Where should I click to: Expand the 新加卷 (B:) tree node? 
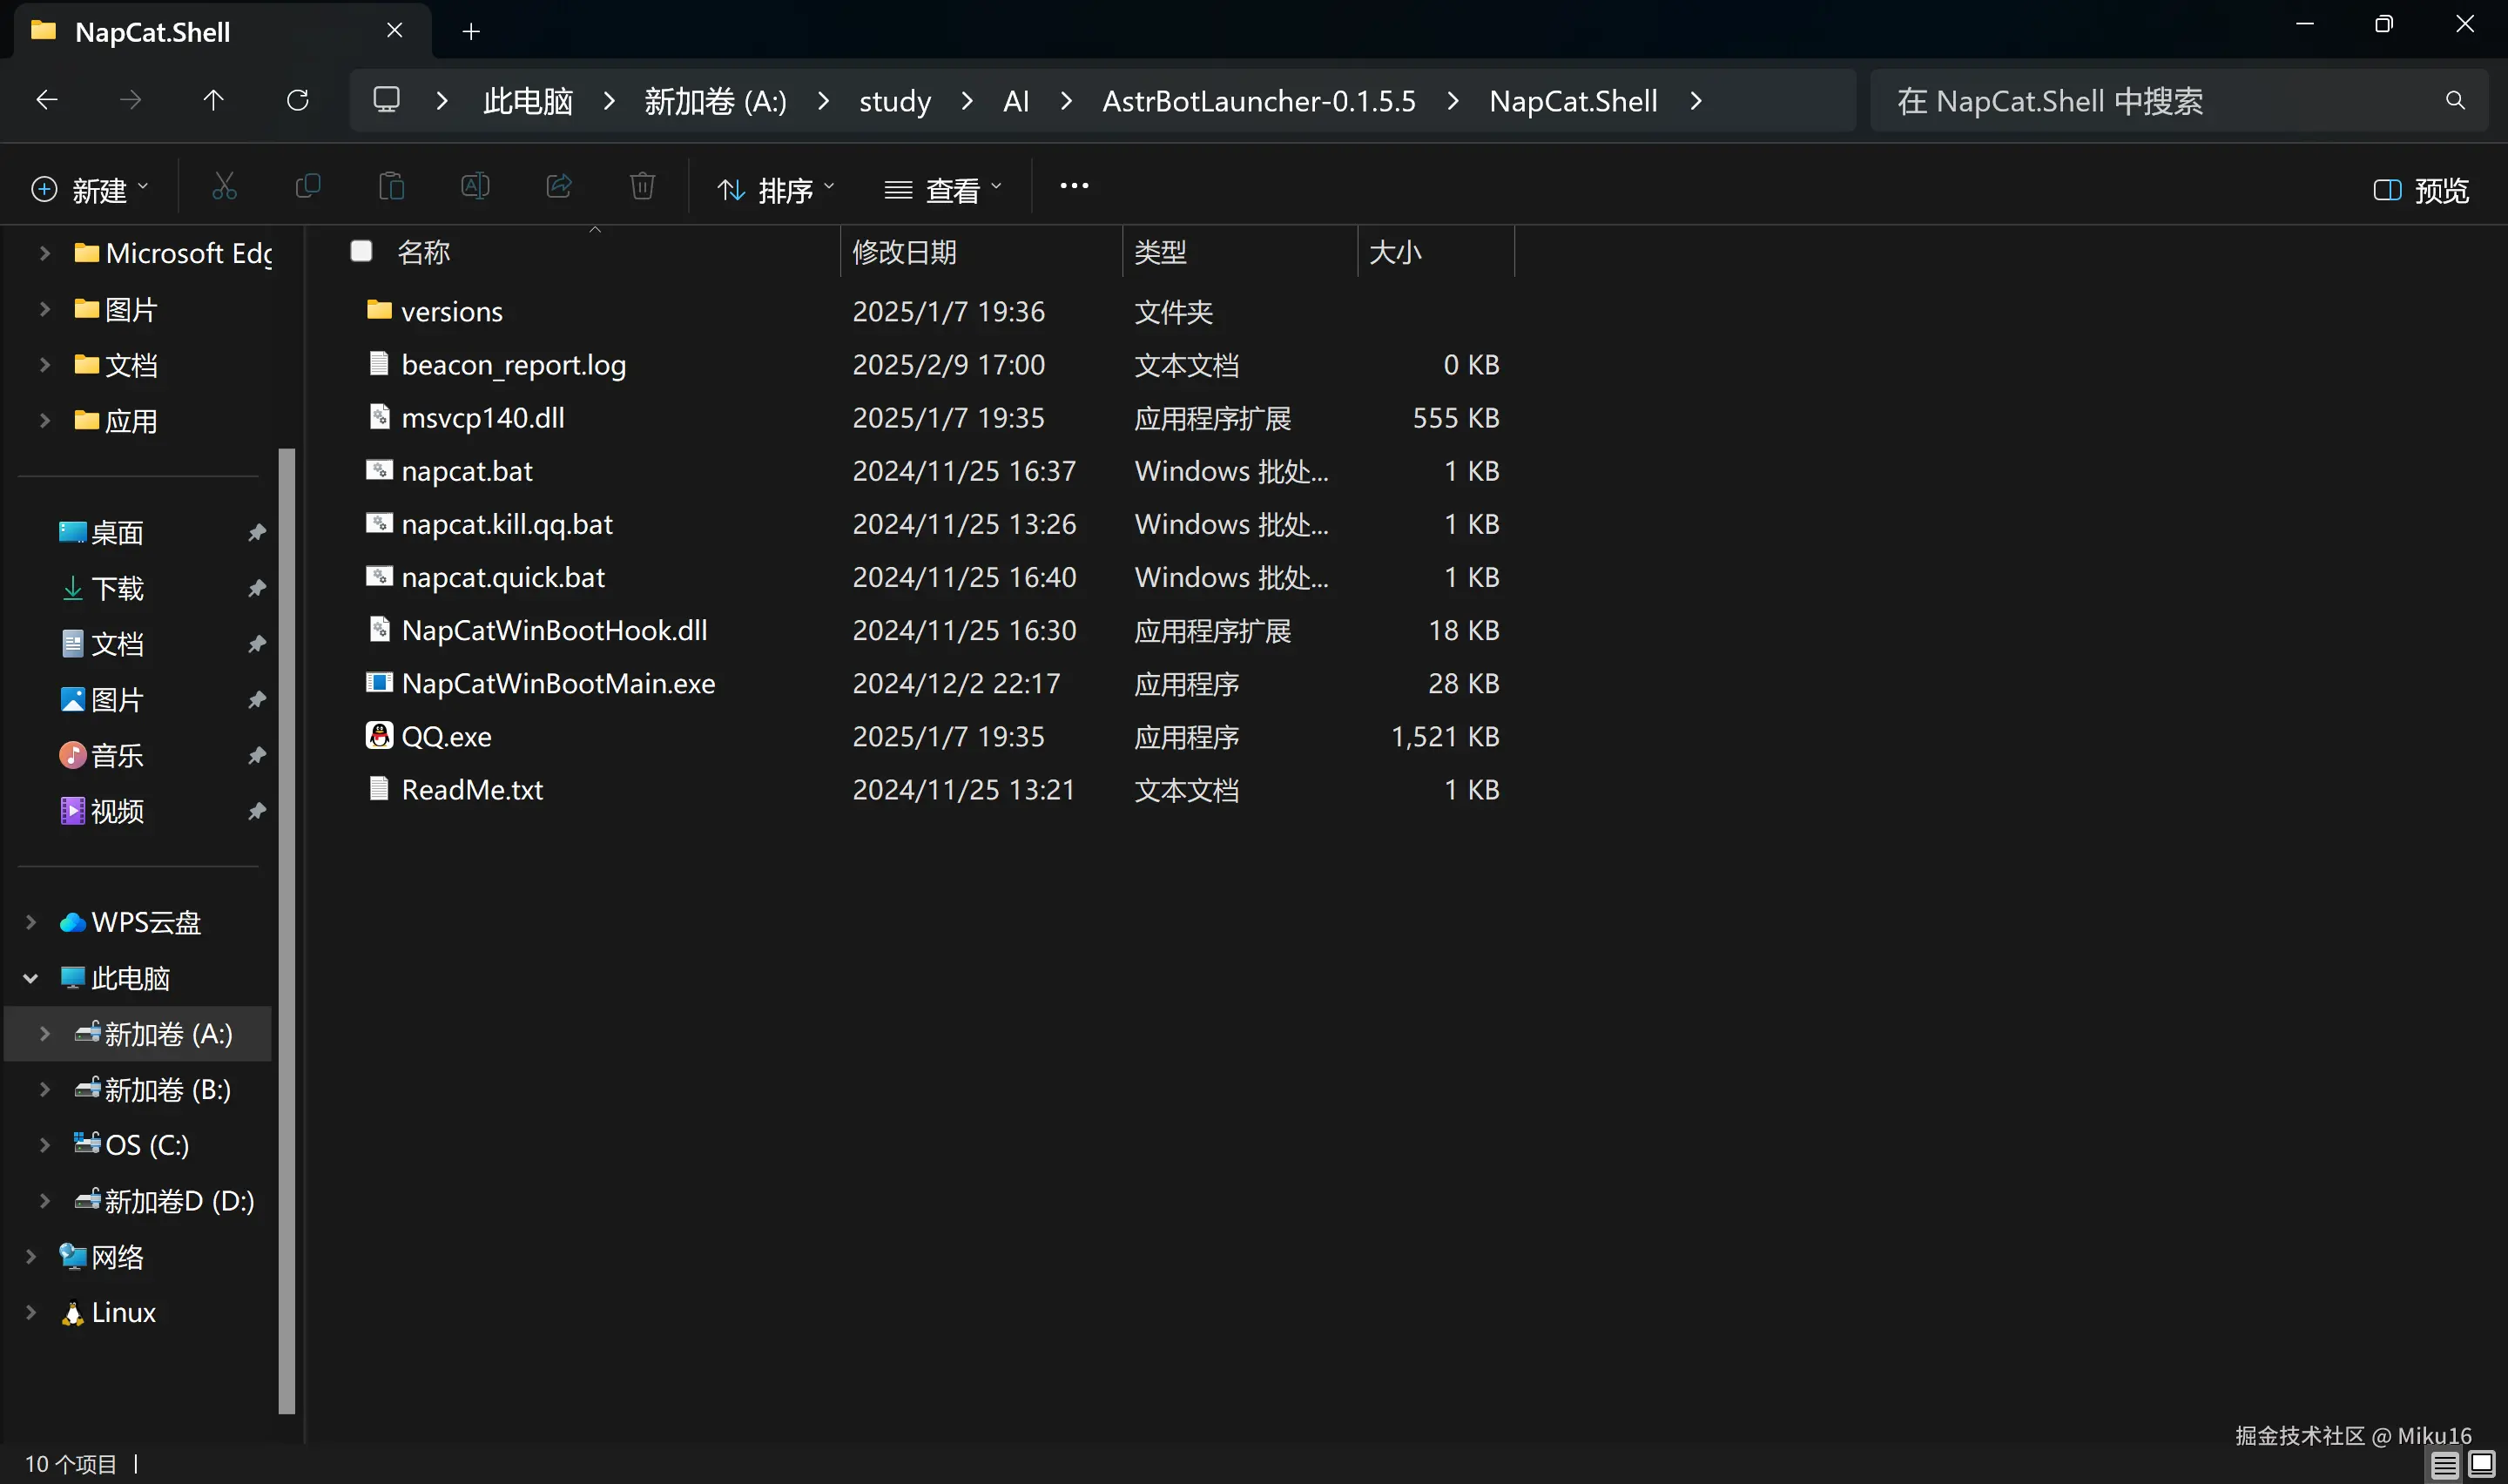click(45, 1089)
